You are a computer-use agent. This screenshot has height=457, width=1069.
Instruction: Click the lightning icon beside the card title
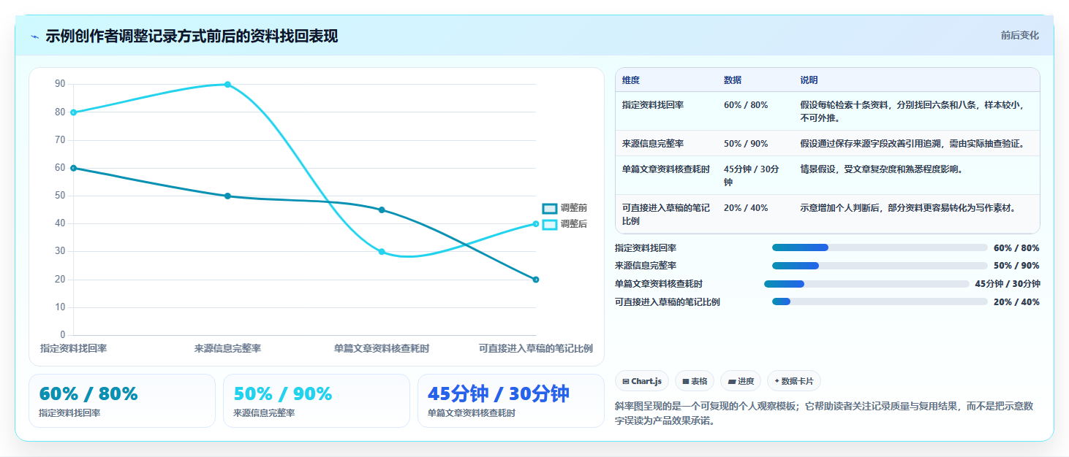pyautogui.click(x=34, y=37)
